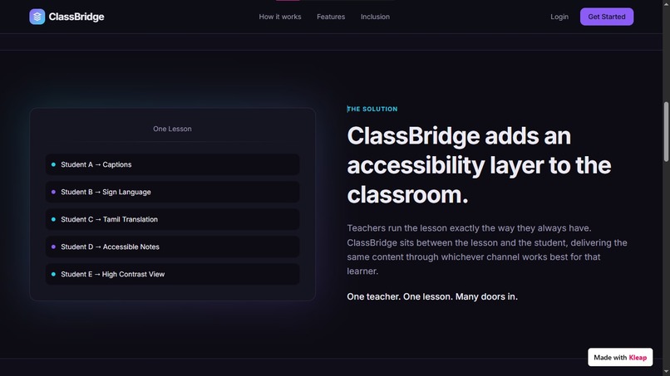Image resolution: width=670 pixels, height=376 pixels.
Task: Click the ClassBridge stacked-layers logo icon
Action: click(37, 17)
